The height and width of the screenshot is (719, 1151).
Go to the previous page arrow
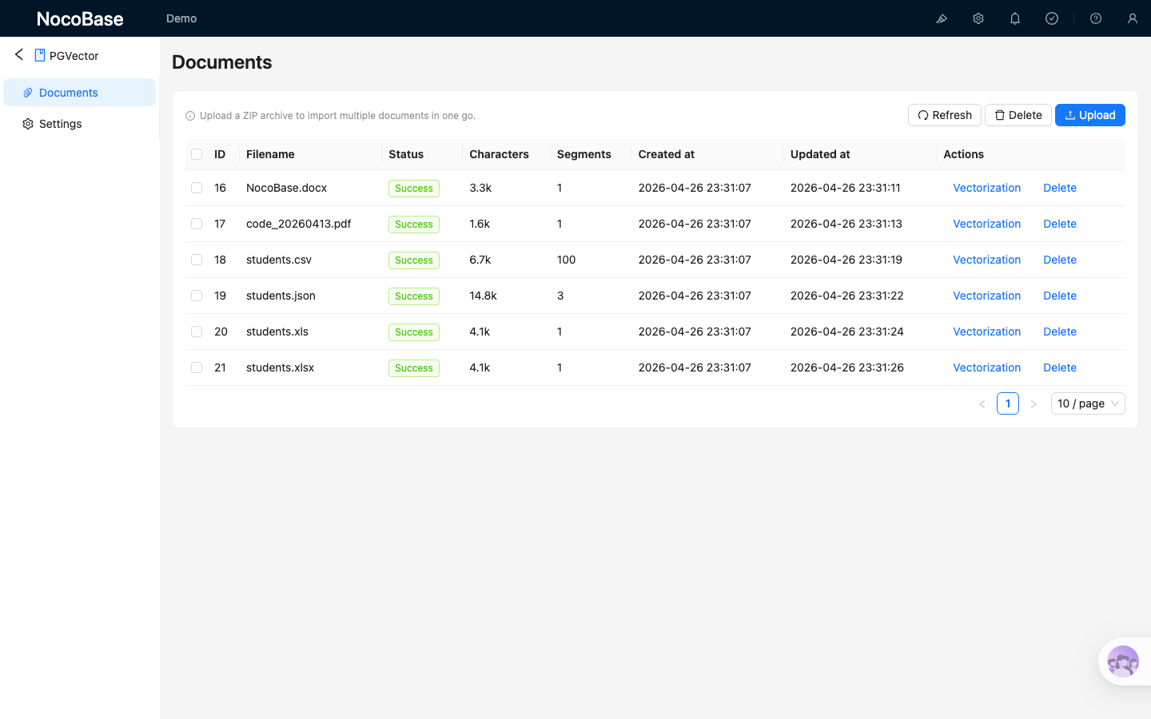982,404
